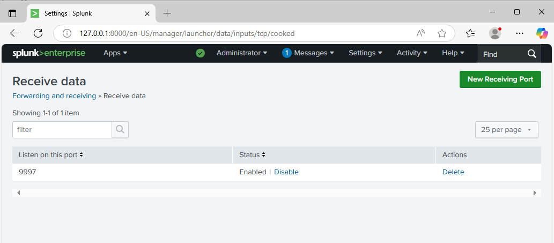Image resolution: width=554 pixels, height=243 pixels.
Task: Click the Receive data page heading
Action: point(49,81)
